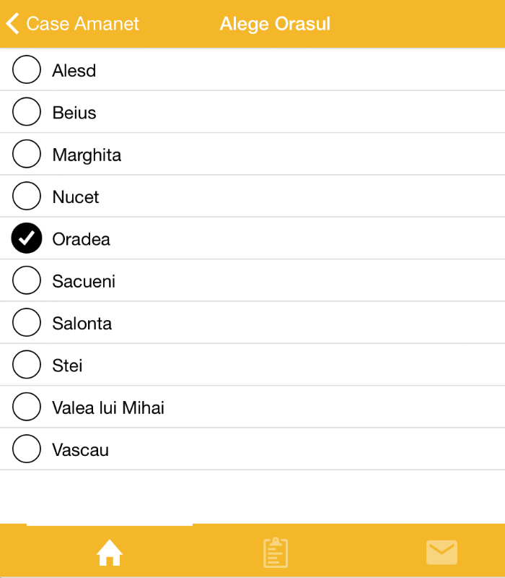Go back to Case Amanet
505x578 pixels.
(82, 24)
